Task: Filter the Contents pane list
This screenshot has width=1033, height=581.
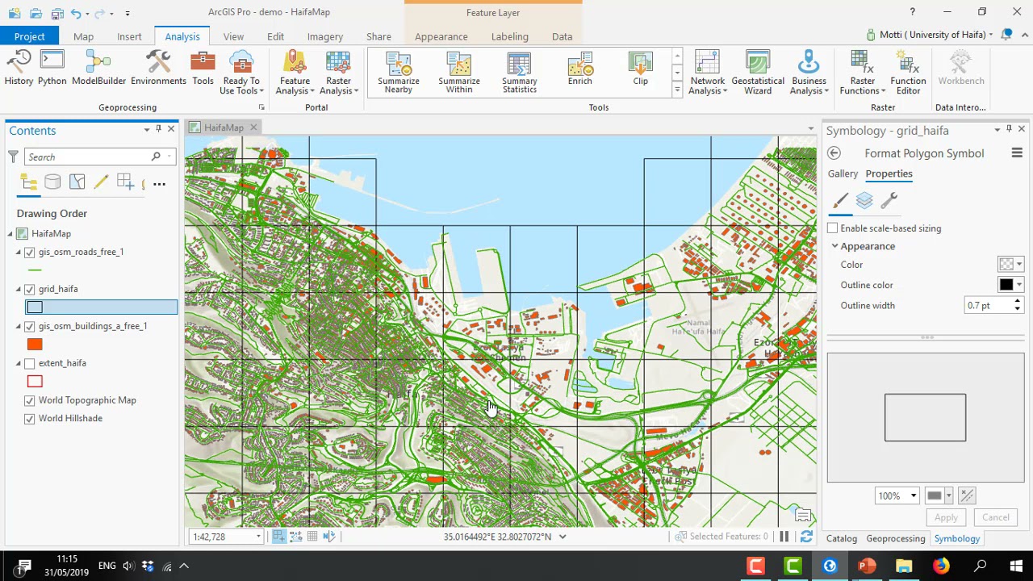Action: 13,157
